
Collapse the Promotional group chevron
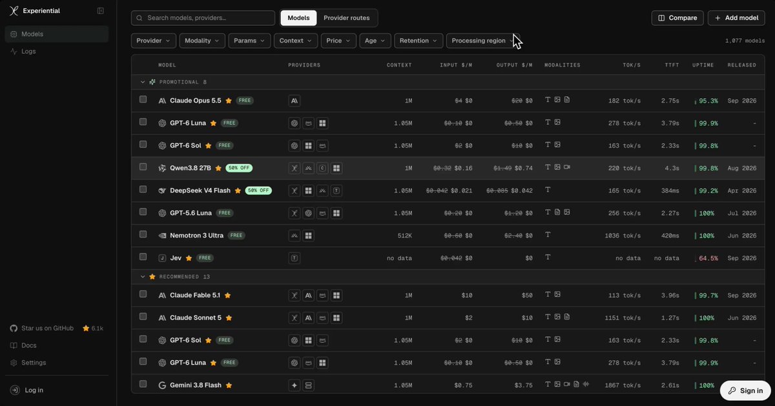pos(143,82)
